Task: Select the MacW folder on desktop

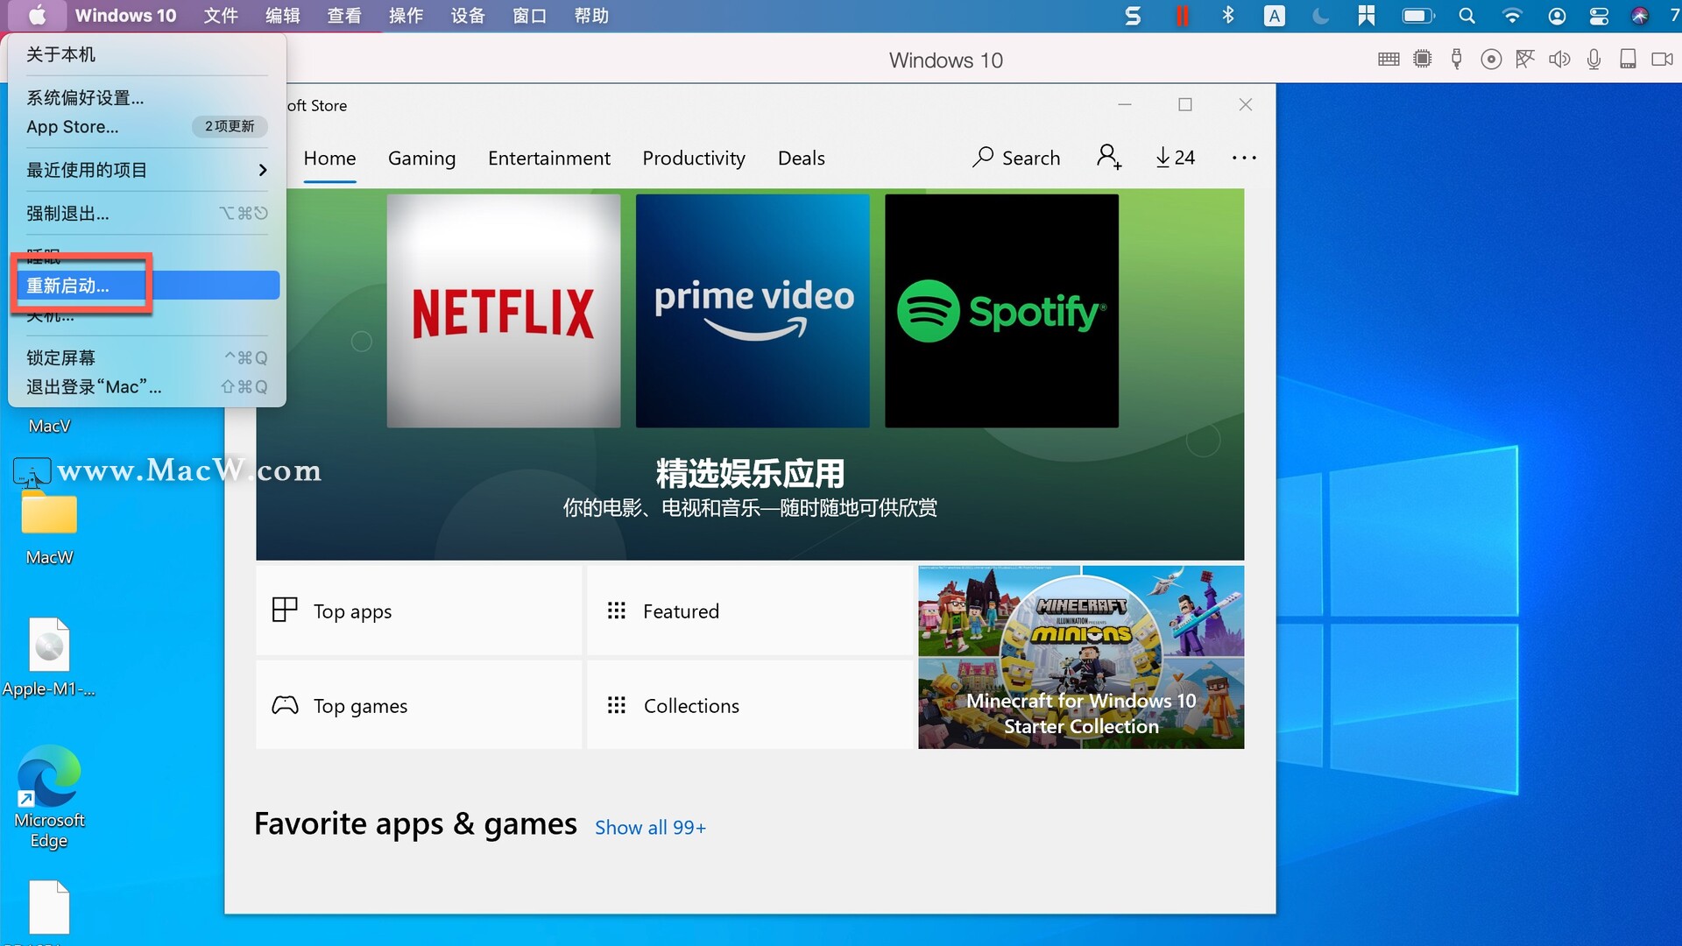Action: click(x=49, y=528)
